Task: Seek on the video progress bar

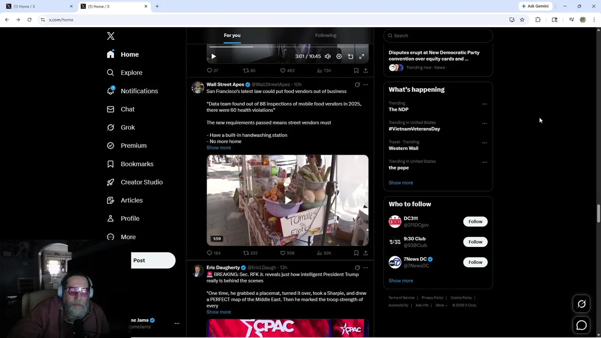Action: [x=287, y=47]
